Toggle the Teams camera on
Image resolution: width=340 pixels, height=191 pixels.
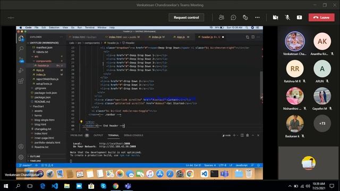pyautogui.click(x=275, y=18)
